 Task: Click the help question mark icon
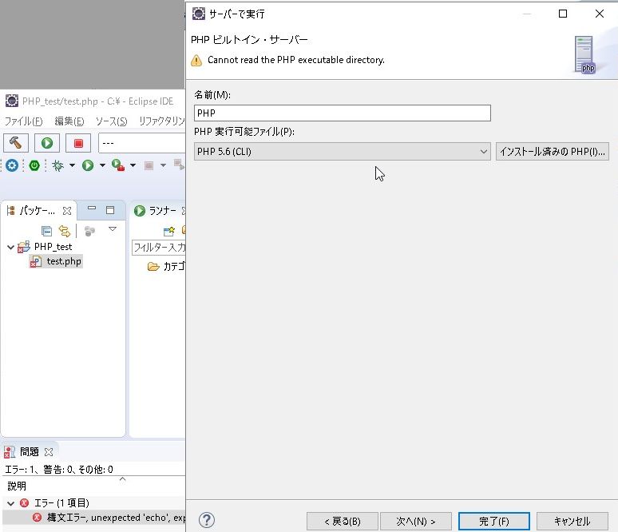[x=206, y=521]
